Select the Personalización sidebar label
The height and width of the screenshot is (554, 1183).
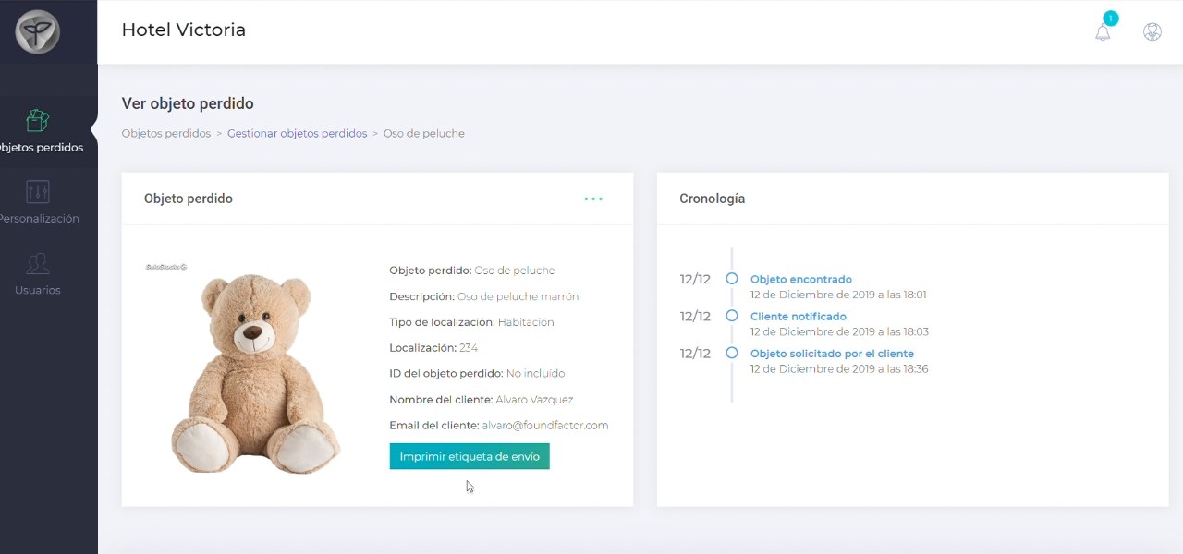(40, 219)
